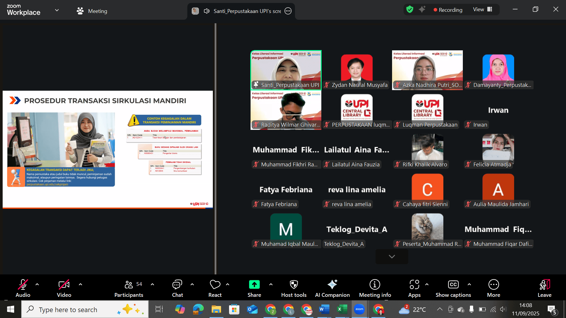This screenshot has height=318, width=566.
Task: Click the green Share screen icon
Action: click(x=254, y=284)
